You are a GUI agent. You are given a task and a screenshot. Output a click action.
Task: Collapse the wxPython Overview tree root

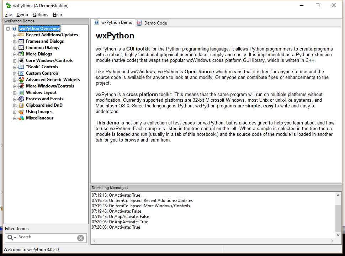click(8, 29)
